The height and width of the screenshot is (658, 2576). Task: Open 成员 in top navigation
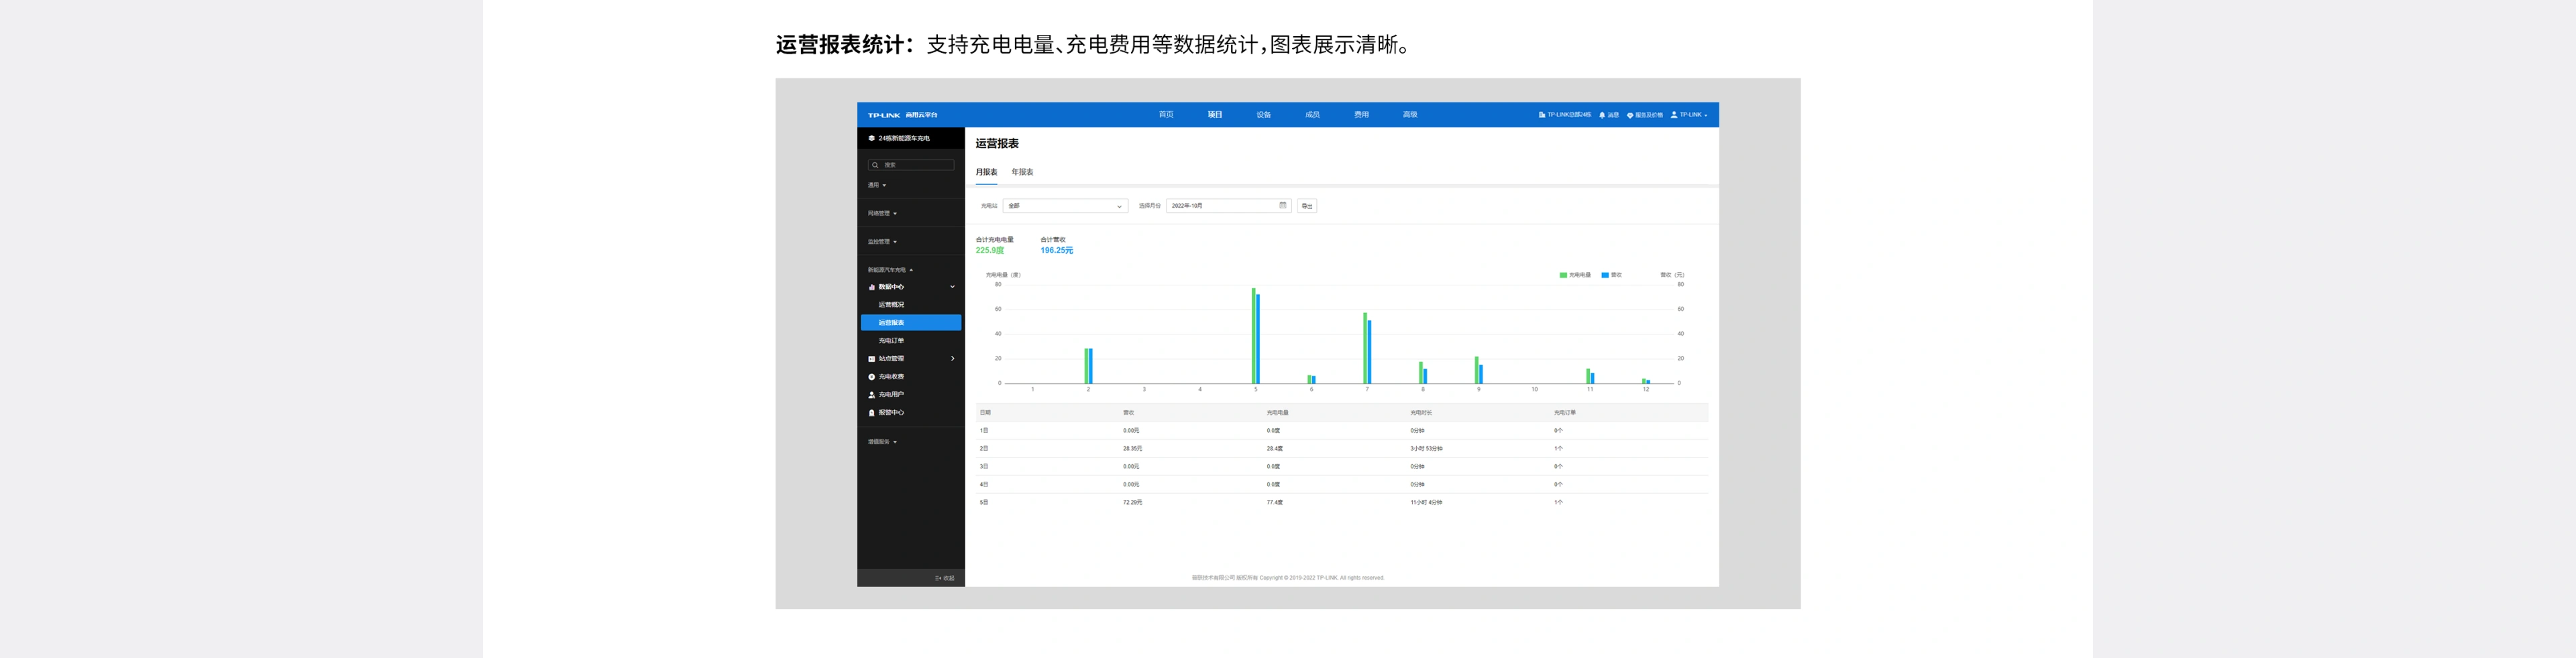point(1312,115)
